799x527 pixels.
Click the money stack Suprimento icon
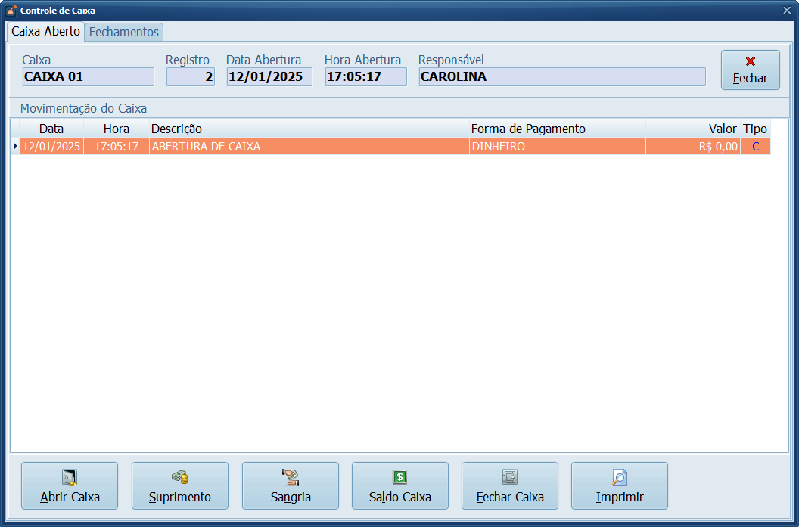(179, 477)
